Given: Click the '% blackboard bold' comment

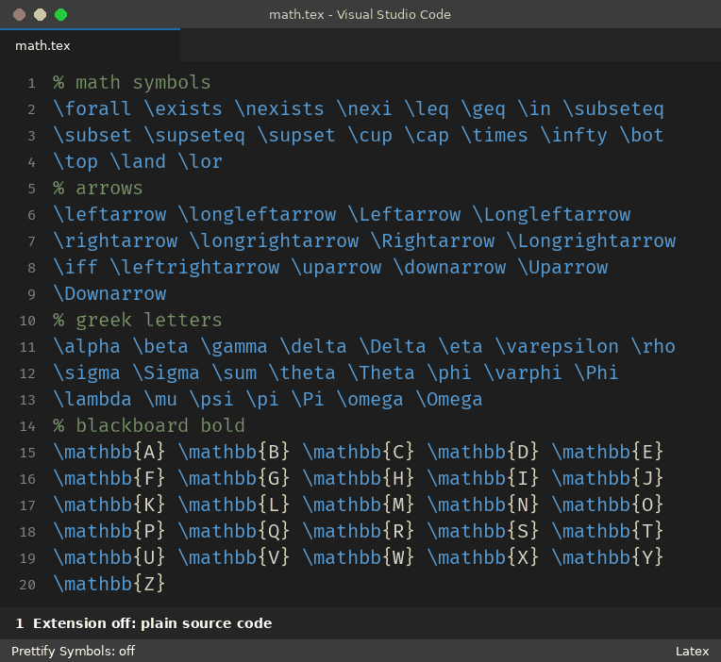Looking at the screenshot, I should coord(149,426).
